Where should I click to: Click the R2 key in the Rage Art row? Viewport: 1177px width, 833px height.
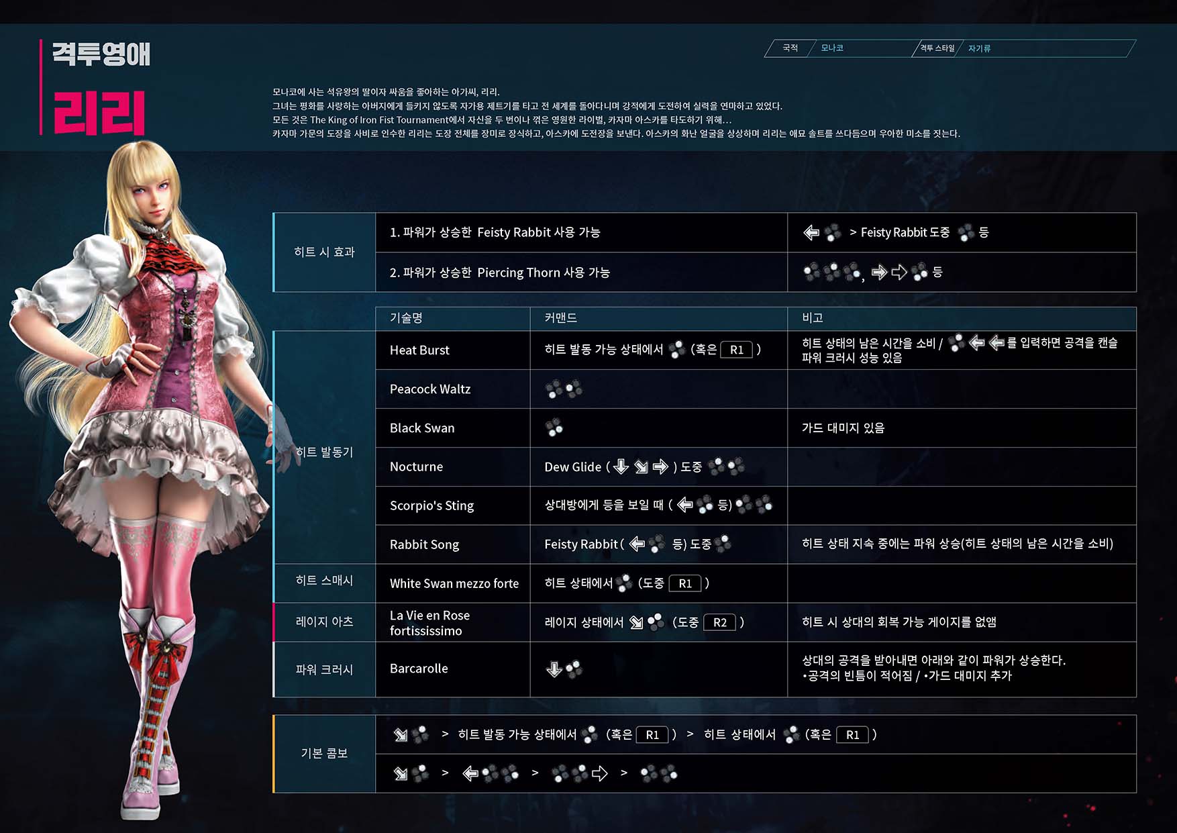point(720,622)
